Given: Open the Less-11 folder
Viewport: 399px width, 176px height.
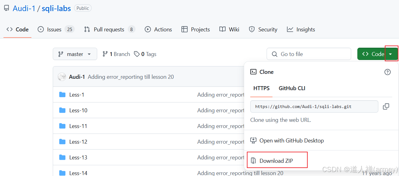Looking at the screenshot, I should point(78,126).
